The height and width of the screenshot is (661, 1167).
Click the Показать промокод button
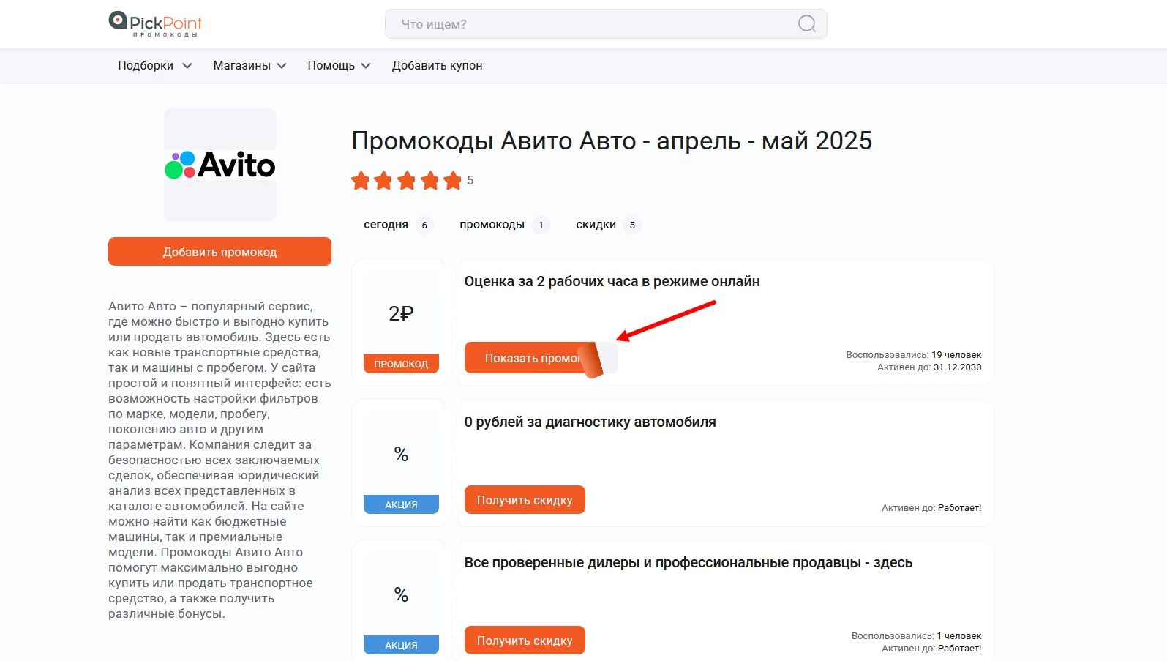pos(541,358)
